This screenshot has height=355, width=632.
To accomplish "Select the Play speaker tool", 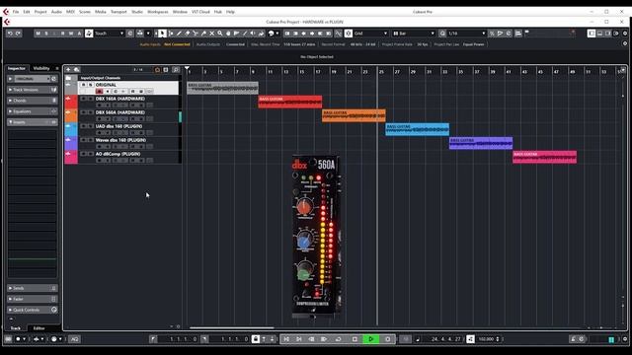I will tap(253, 34).
